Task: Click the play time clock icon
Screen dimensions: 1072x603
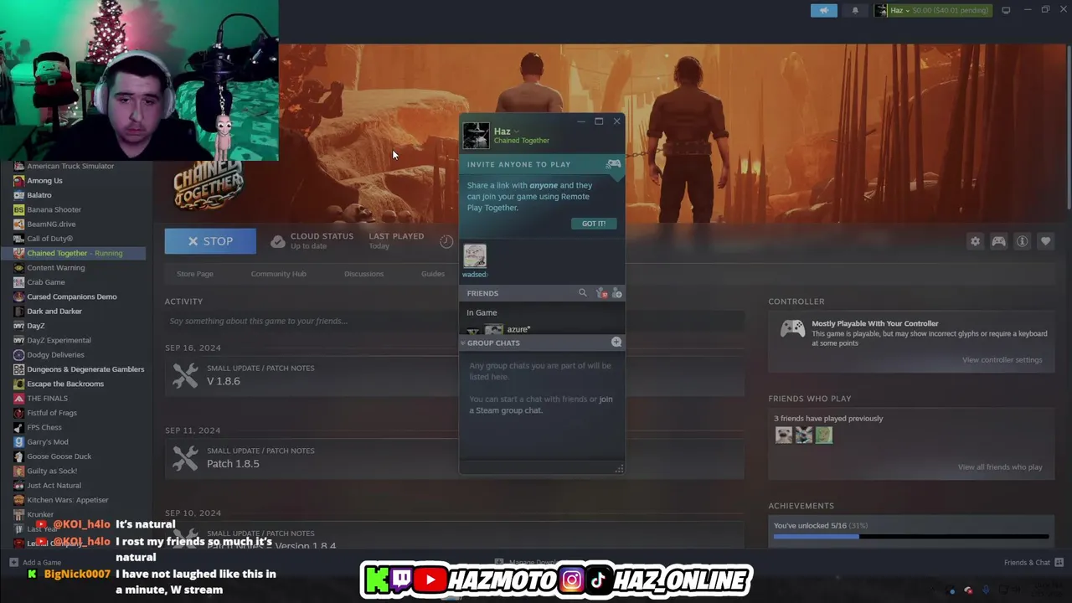Action: click(x=446, y=241)
